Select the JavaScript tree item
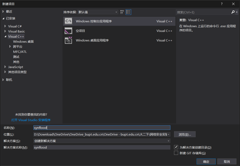This screenshot has width=240, height=166. click(16, 67)
